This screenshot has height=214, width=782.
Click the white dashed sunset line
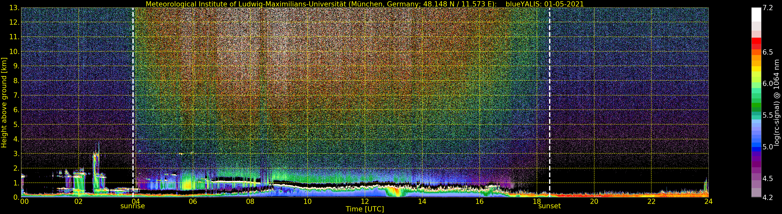pyautogui.click(x=550, y=102)
